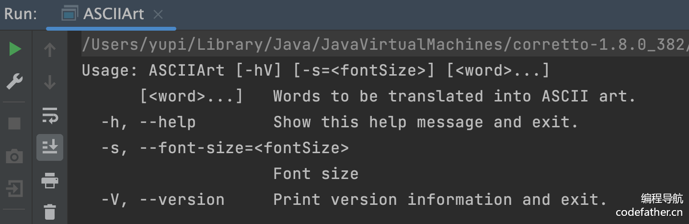Click the Usage: ASCIIArt output line
Screen dimensions: 689x224
pyautogui.click(x=315, y=71)
